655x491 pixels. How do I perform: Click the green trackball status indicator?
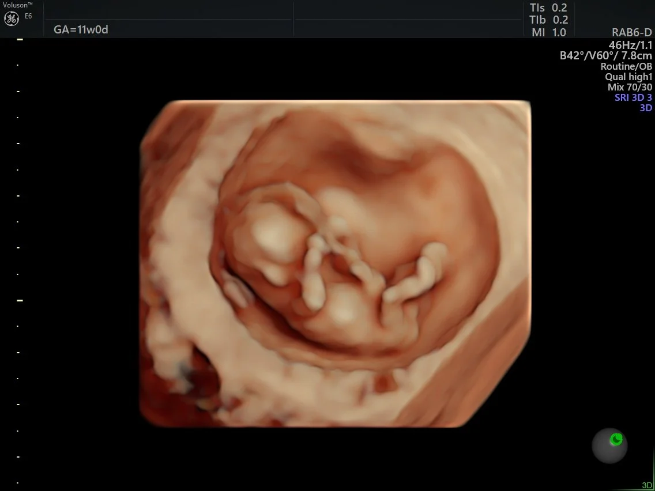[x=609, y=445]
